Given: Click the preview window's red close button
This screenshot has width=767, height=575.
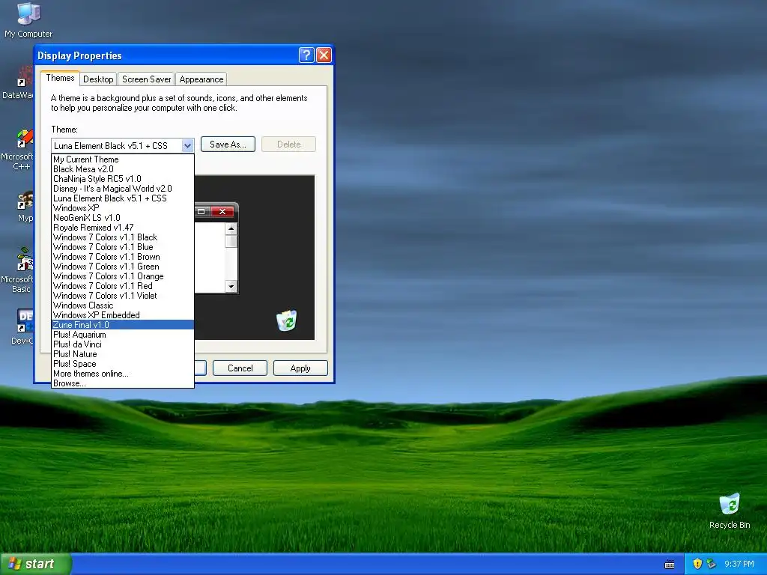Looking at the screenshot, I should pos(222,211).
